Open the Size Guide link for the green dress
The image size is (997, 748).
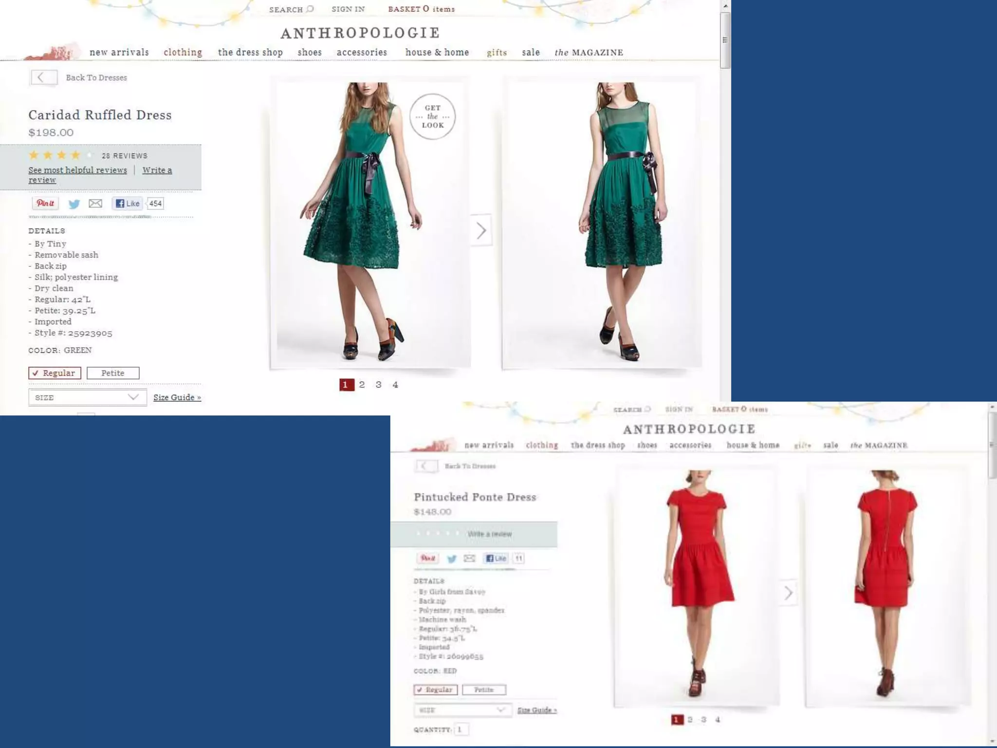coord(177,397)
